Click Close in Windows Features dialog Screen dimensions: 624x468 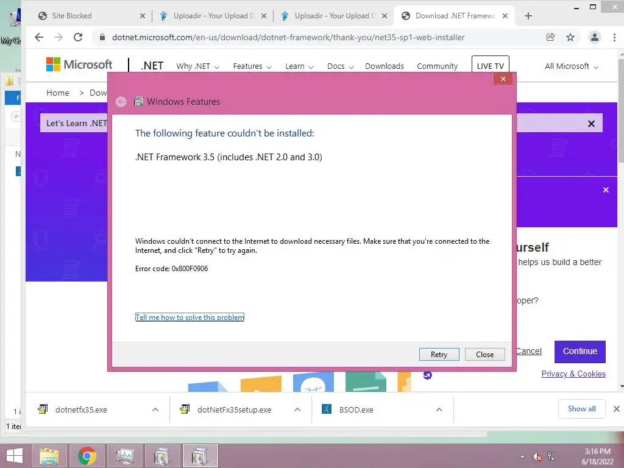point(484,354)
